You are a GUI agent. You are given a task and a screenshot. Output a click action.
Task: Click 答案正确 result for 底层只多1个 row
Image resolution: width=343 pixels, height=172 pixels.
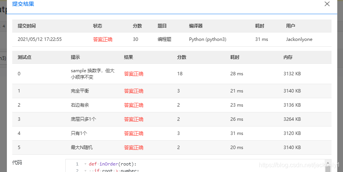click(134, 119)
